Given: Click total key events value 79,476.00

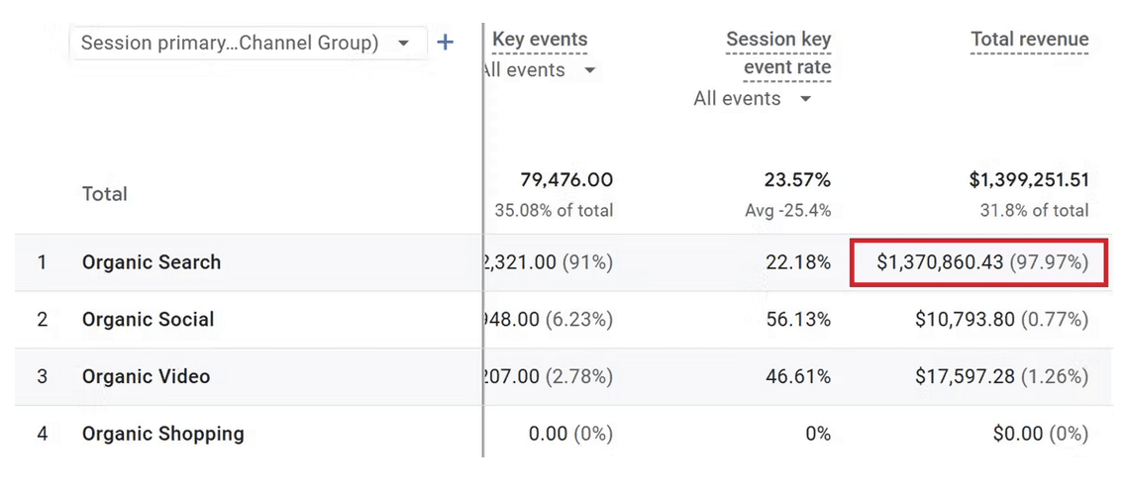Looking at the screenshot, I should [x=565, y=180].
